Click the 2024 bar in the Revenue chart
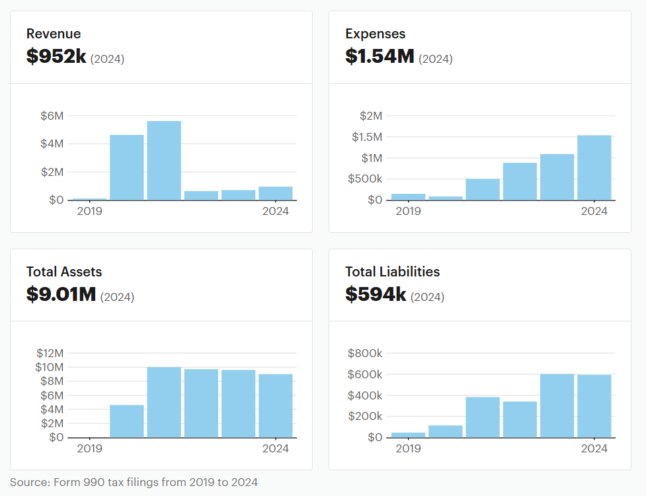646x496 pixels. pos(276,193)
